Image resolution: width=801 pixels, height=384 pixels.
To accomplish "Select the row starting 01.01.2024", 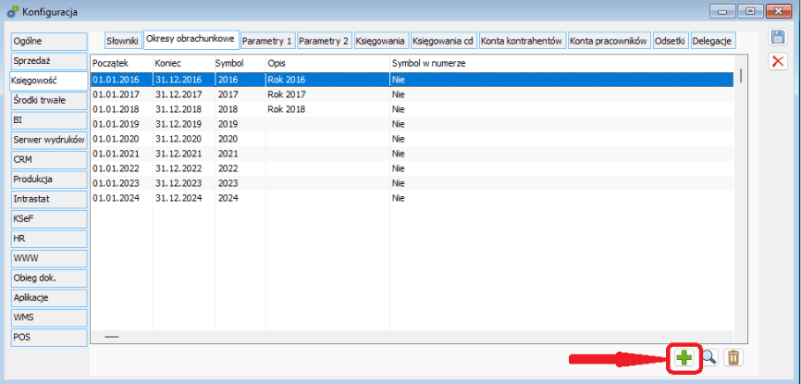I will tap(413, 198).
